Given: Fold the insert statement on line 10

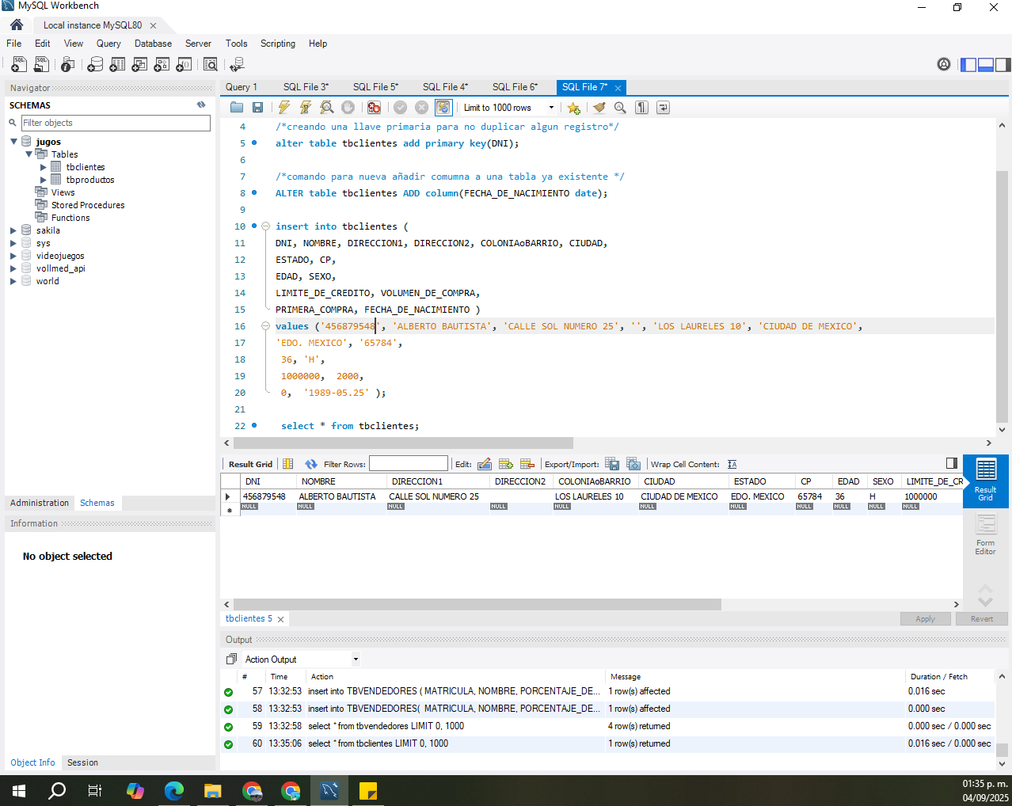Looking at the screenshot, I should click(266, 226).
